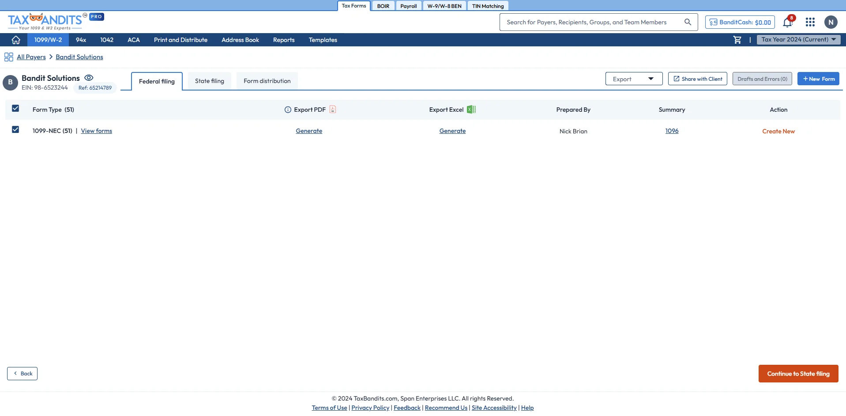Open the 1099/W-2 menu
The image size is (846, 416).
(x=48, y=40)
